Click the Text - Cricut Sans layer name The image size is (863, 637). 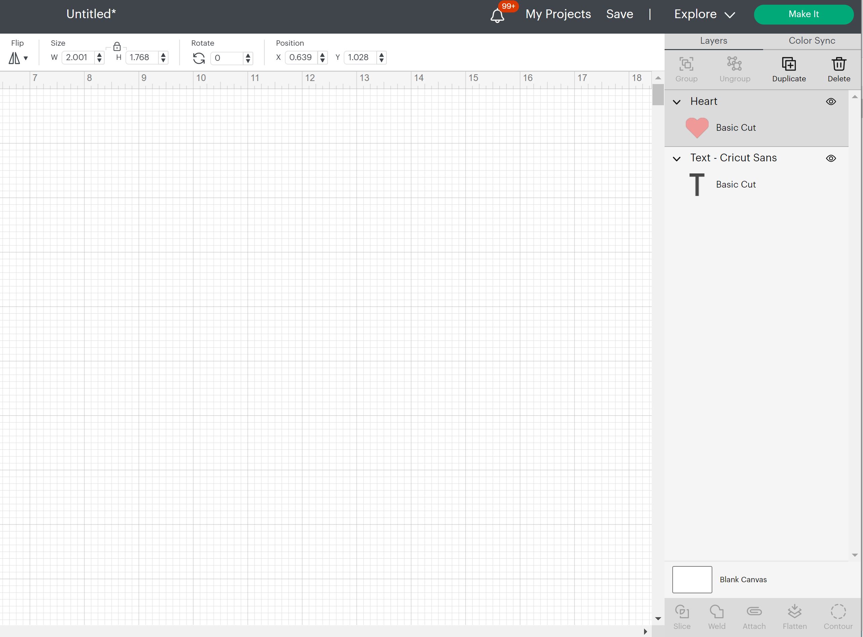click(x=734, y=158)
